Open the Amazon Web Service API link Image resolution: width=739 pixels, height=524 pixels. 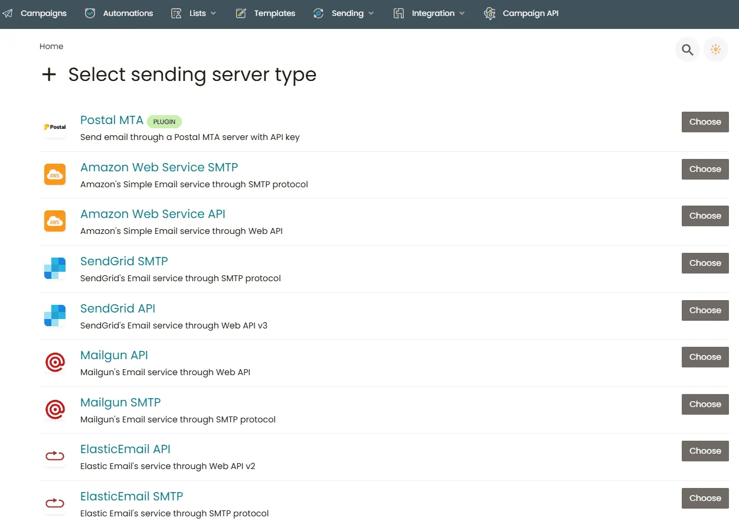(152, 214)
